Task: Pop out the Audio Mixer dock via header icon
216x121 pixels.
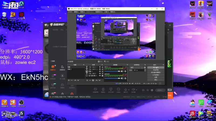Action: tap(127, 65)
